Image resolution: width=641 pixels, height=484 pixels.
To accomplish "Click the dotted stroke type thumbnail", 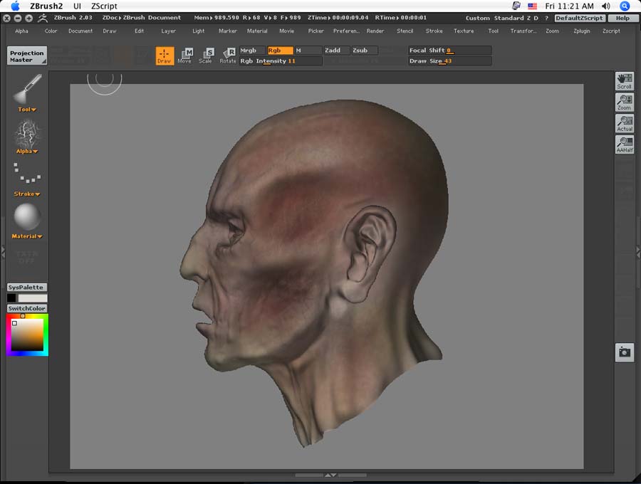I will (x=27, y=173).
